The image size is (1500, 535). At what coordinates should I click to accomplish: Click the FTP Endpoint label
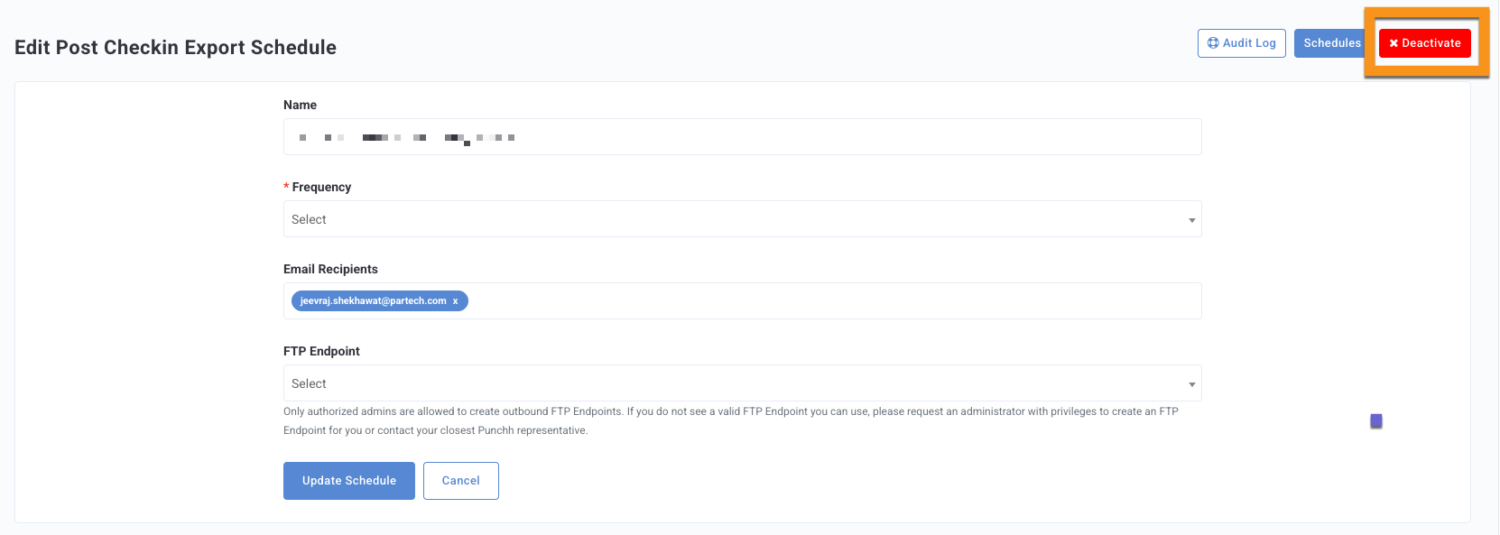[321, 352]
